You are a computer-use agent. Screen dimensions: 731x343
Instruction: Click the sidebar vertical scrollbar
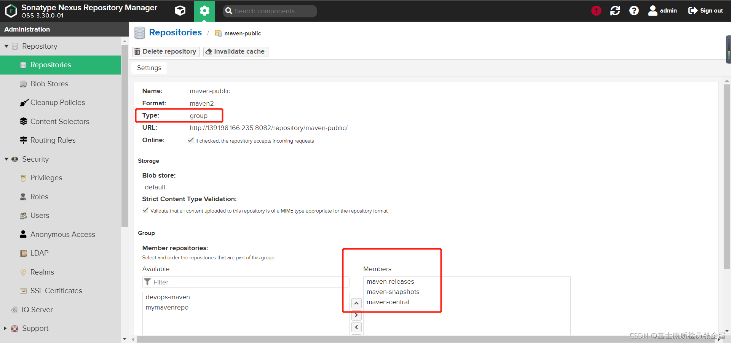(124, 136)
